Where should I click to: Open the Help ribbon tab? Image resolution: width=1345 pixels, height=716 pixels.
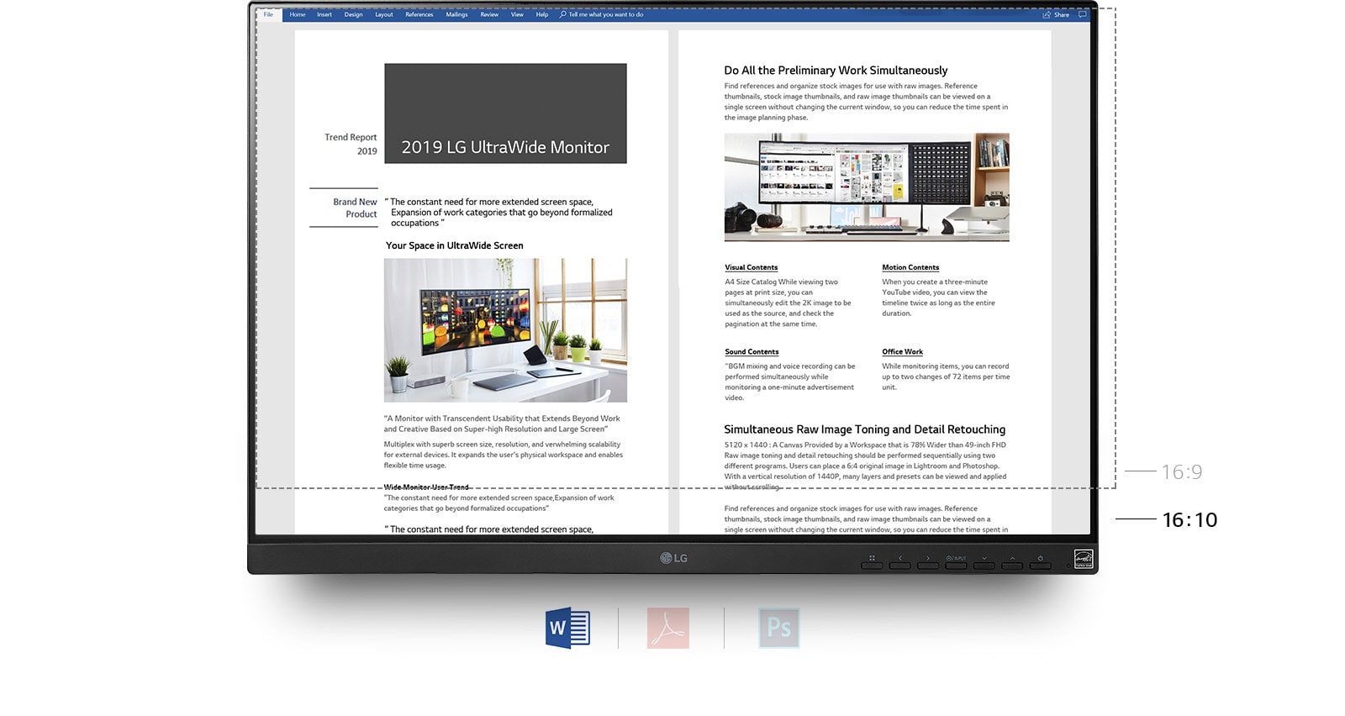542,14
